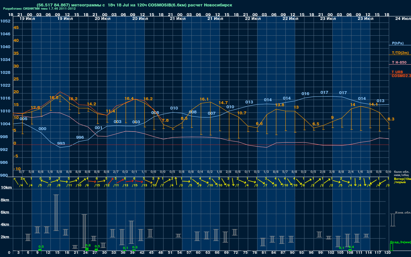Click the temperature value 13.8

point(279,105)
